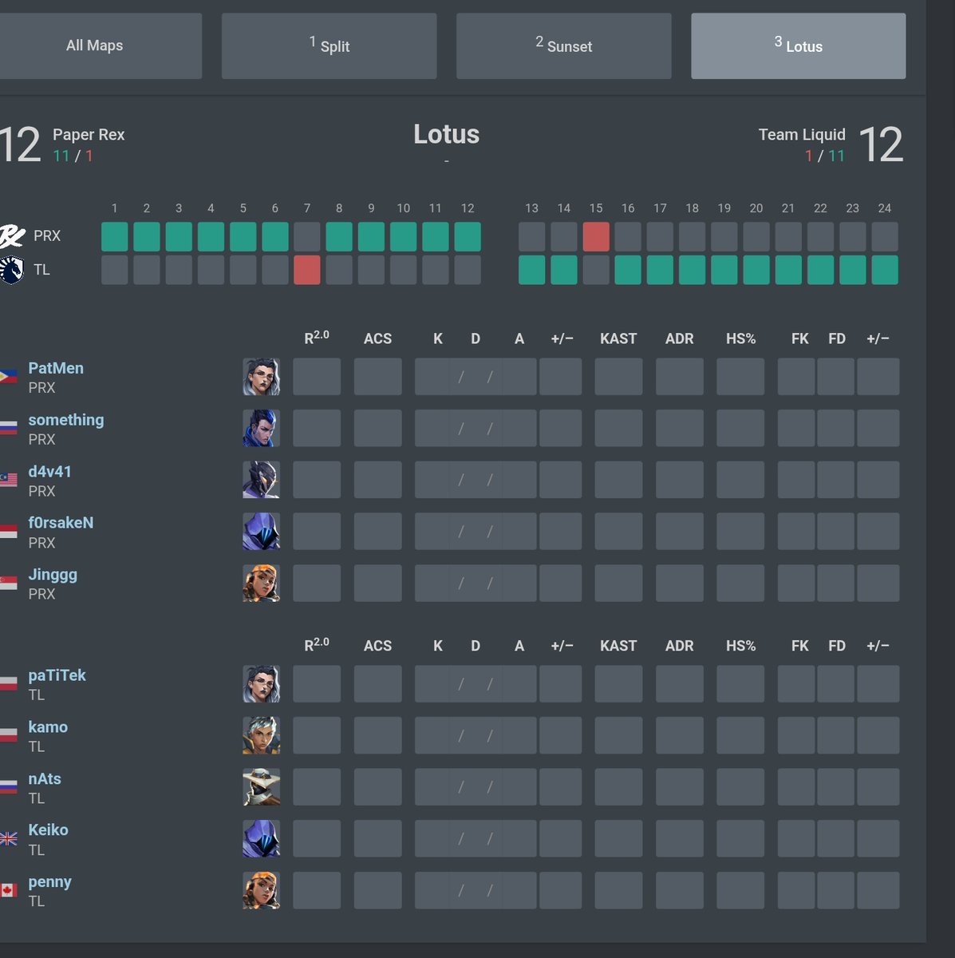The height and width of the screenshot is (958, 955).
Task: Click the HS% header in TL table
Action: click(740, 646)
